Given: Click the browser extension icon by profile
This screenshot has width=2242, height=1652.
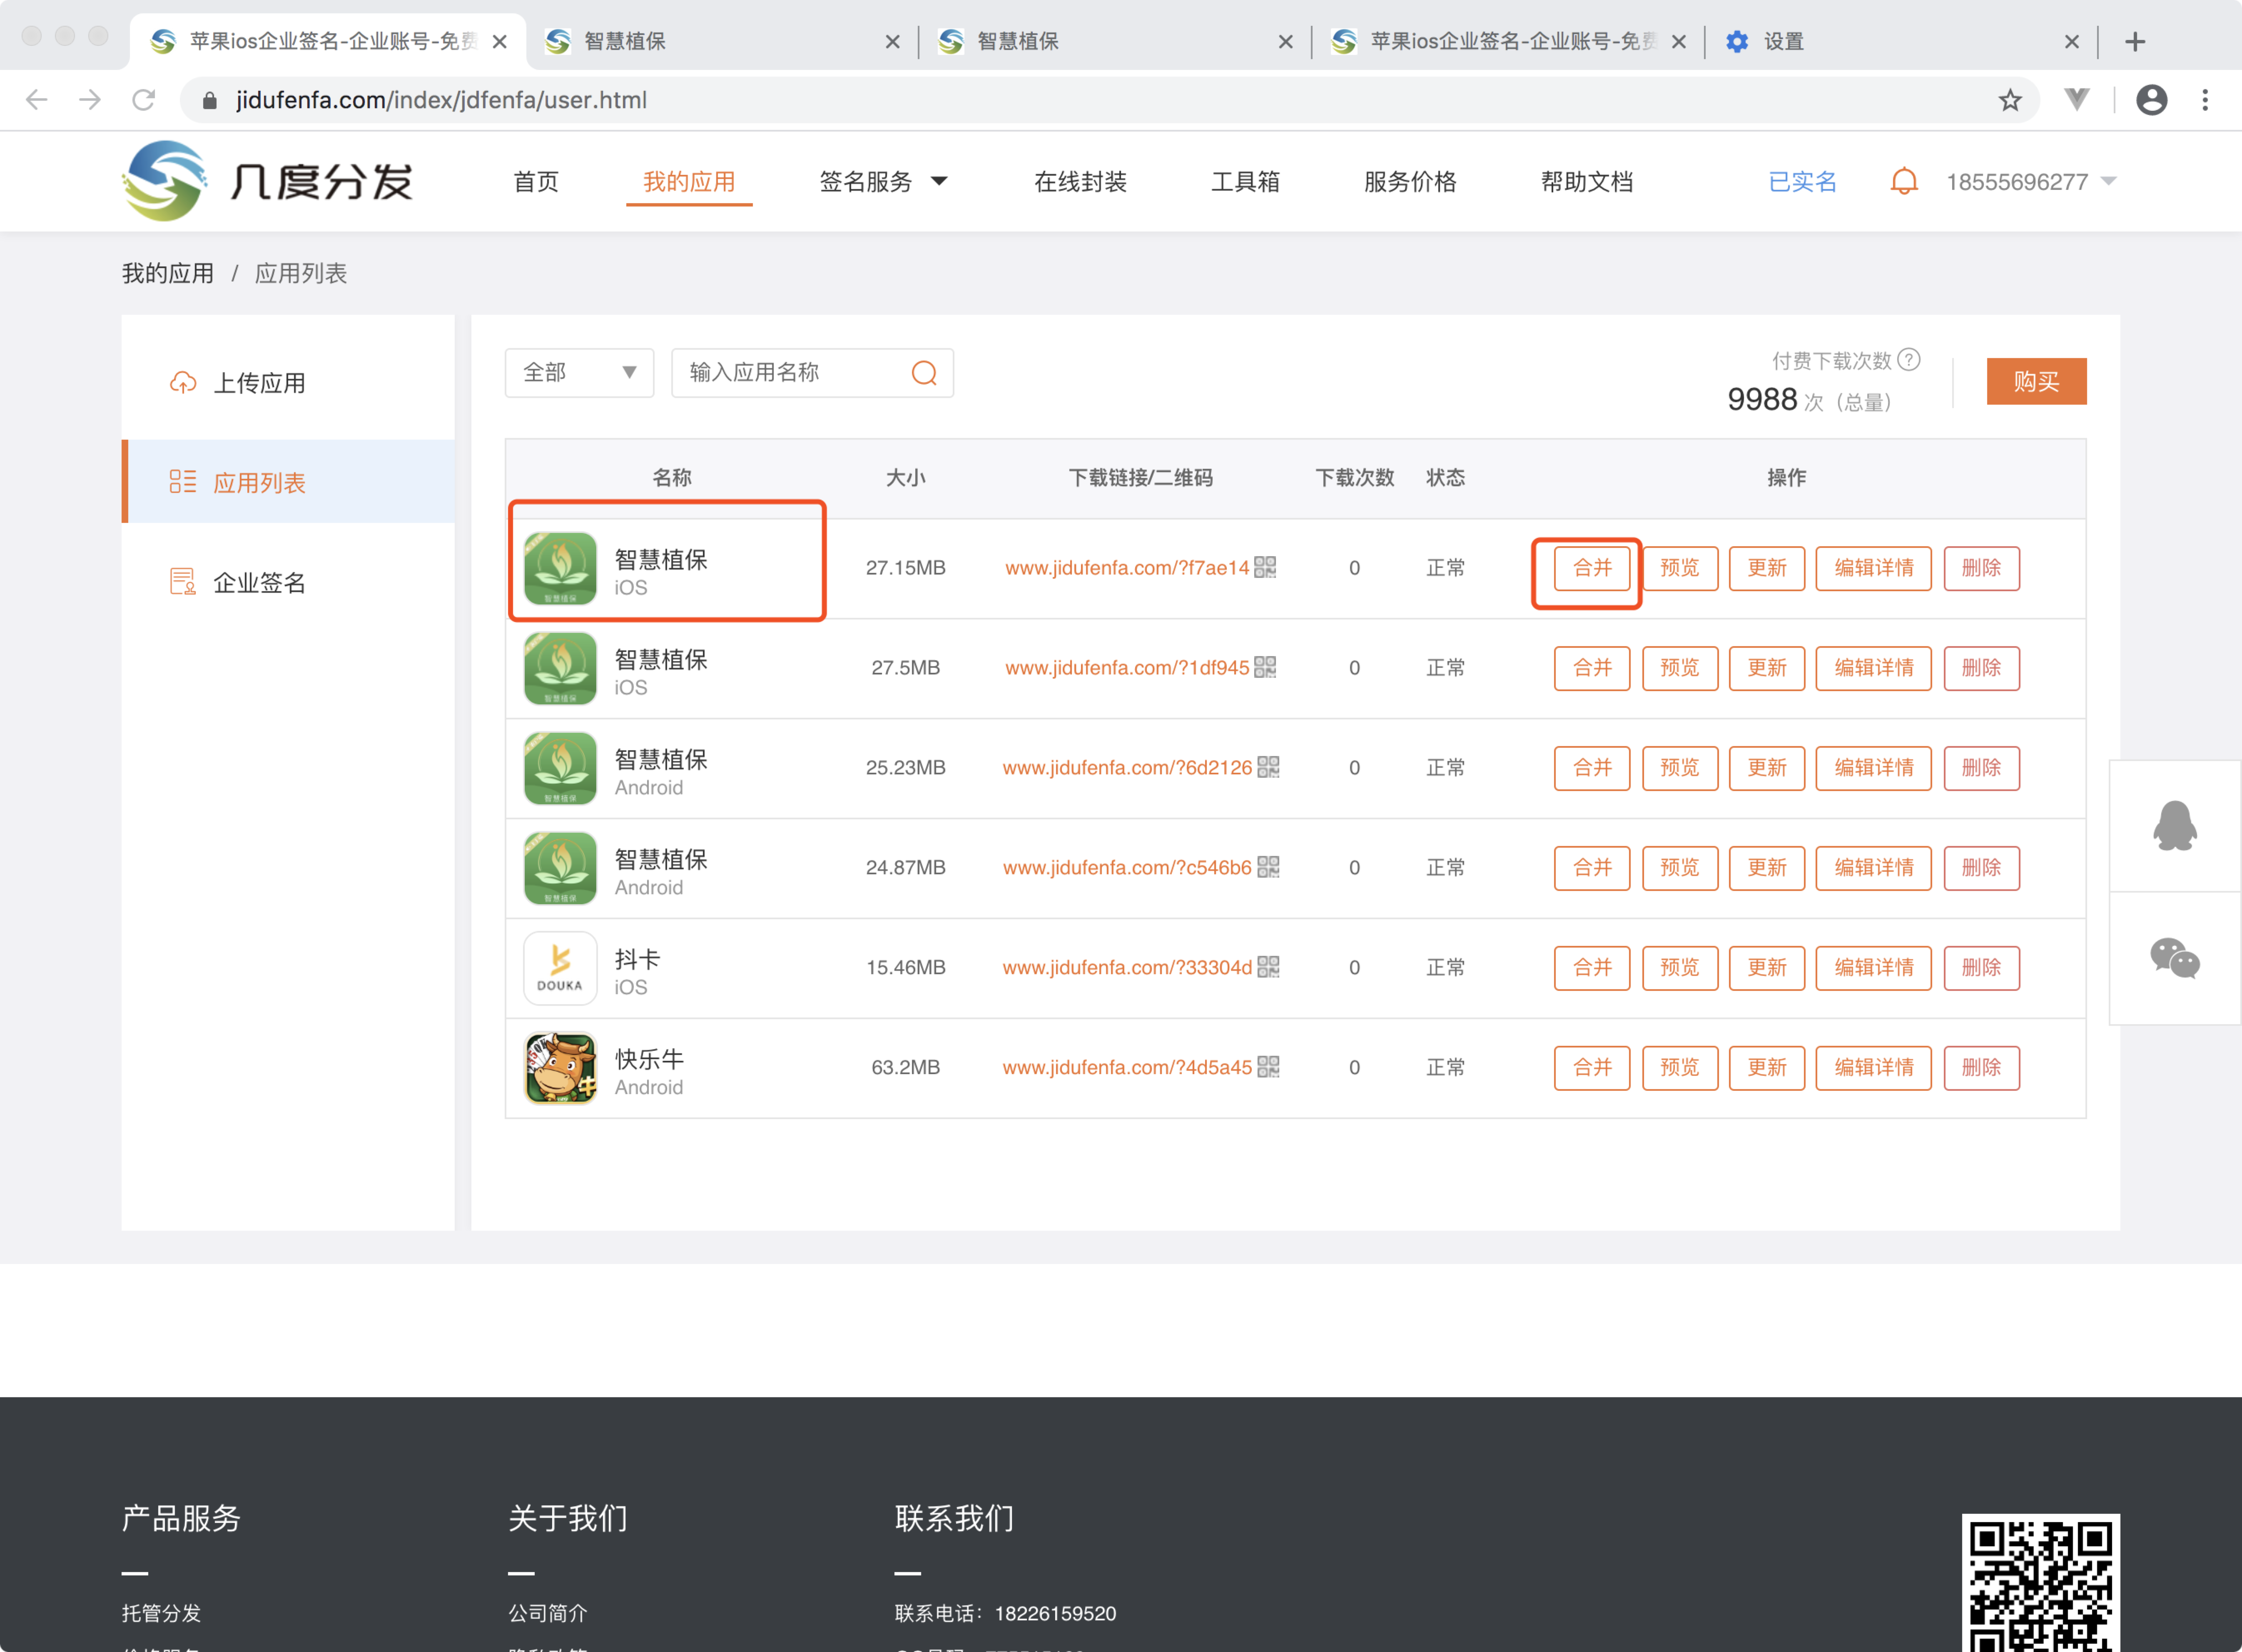Looking at the screenshot, I should (x=2077, y=100).
